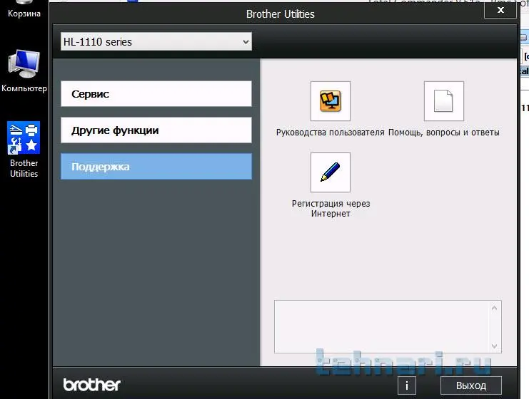This screenshot has height=399, width=529.
Task: Click the Выход button
Action: pyautogui.click(x=471, y=385)
